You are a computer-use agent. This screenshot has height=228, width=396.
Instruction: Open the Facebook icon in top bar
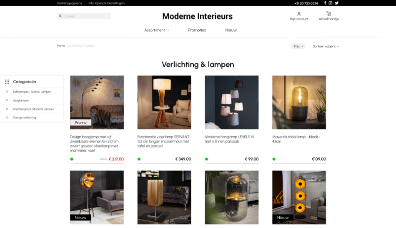[x=325, y=3]
